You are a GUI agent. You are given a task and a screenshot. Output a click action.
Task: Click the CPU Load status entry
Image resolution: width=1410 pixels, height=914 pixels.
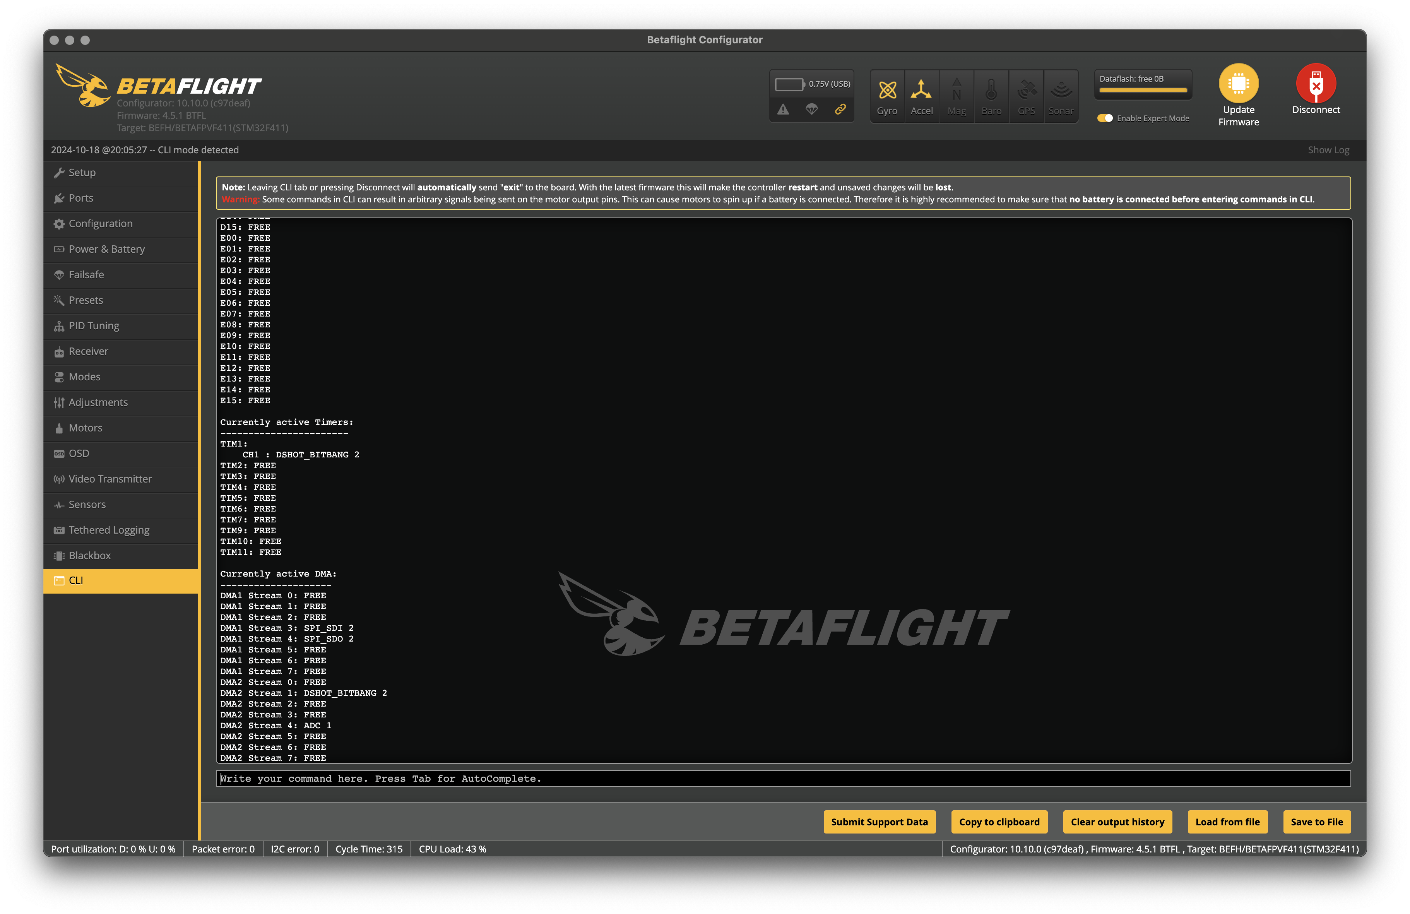pyautogui.click(x=453, y=849)
